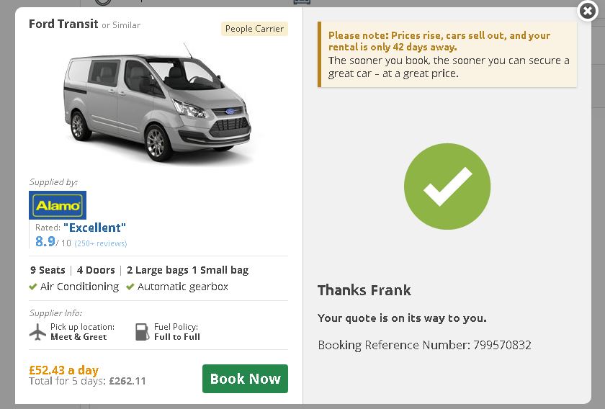This screenshot has width=605, height=409.
Task: Click the "Excellent" rating text
Action: (94, 228)
